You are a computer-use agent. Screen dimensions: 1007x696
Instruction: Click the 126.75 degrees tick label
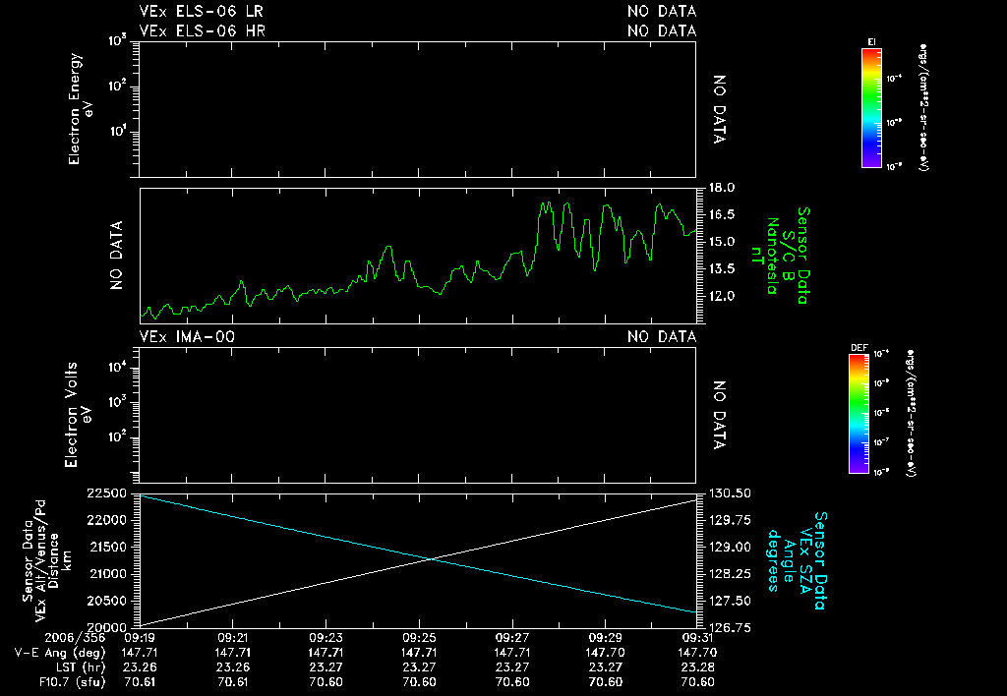coord(730,628)
